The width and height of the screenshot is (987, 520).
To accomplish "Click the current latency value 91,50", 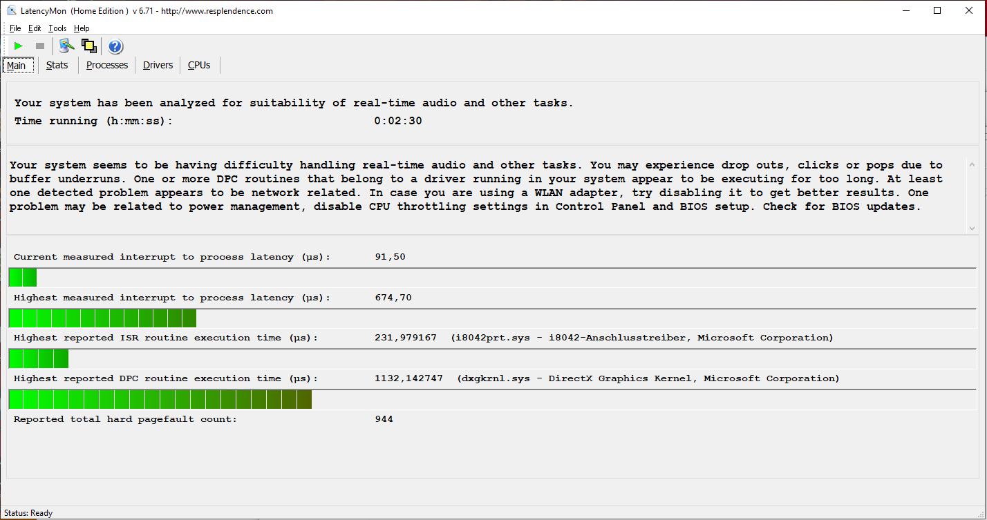I will coord(390,257).
